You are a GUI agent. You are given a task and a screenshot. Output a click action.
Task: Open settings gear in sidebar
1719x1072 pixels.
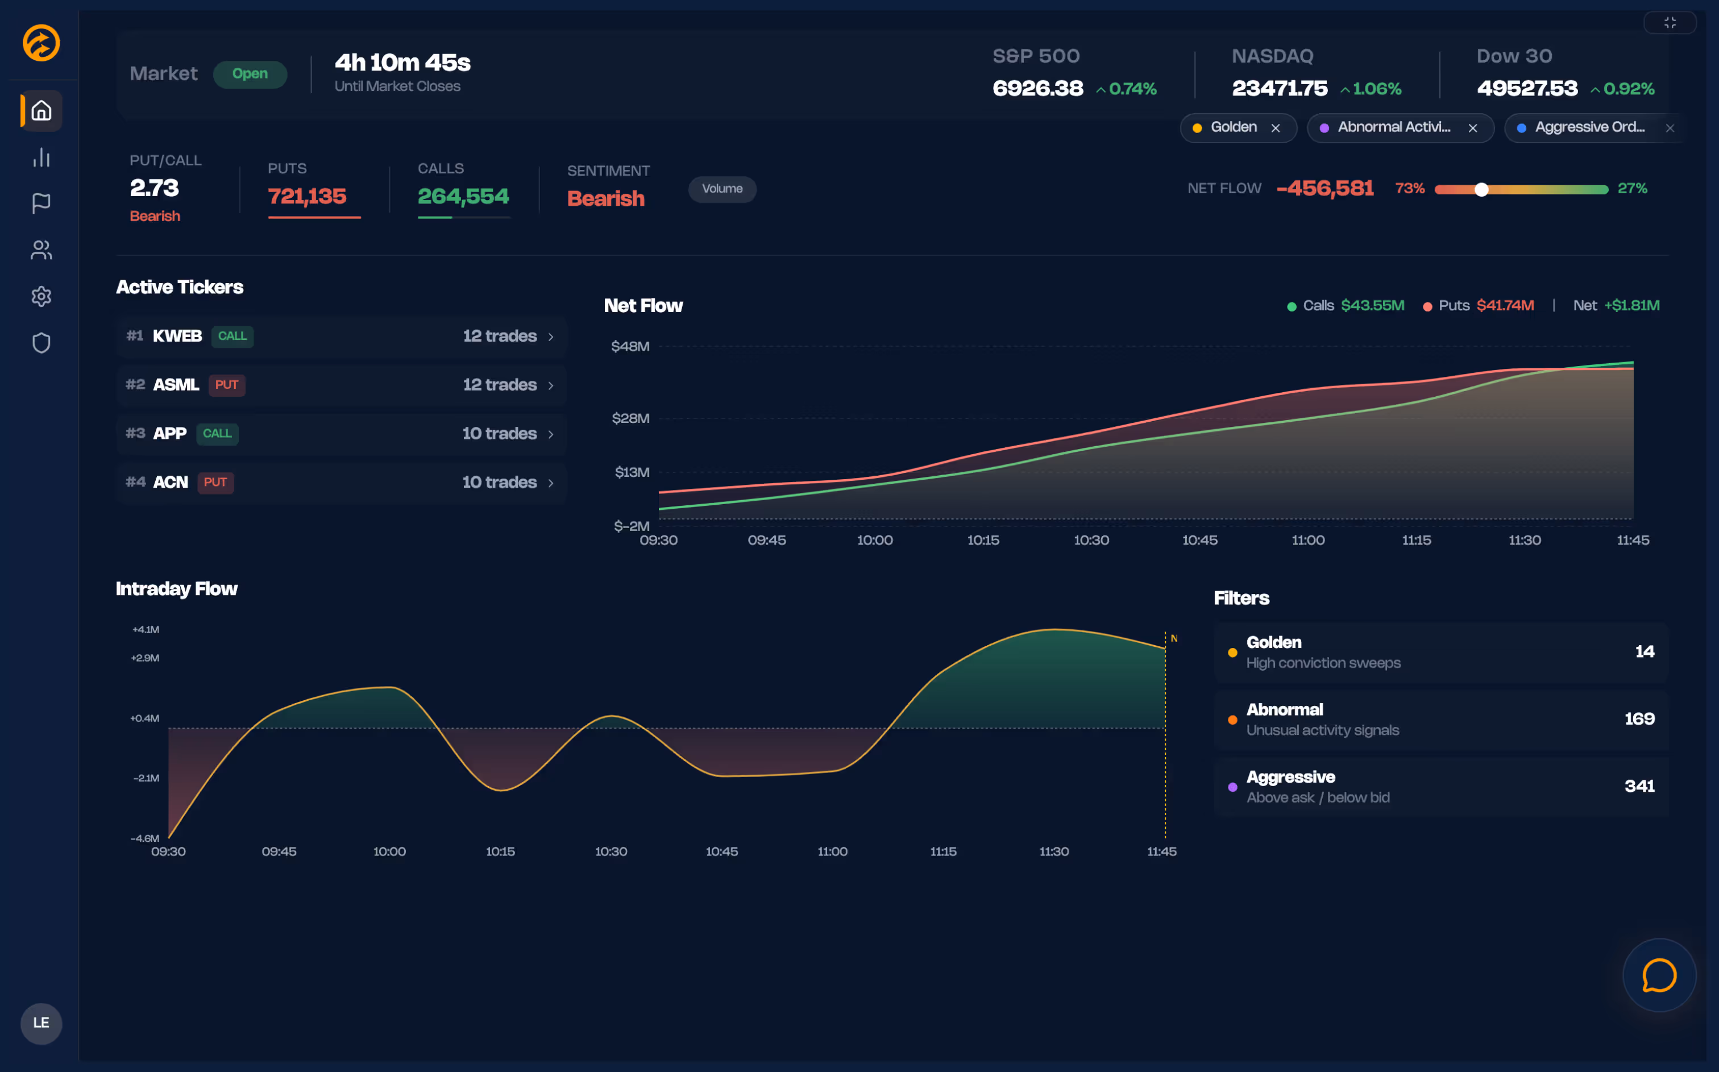[x=41, y=296]
